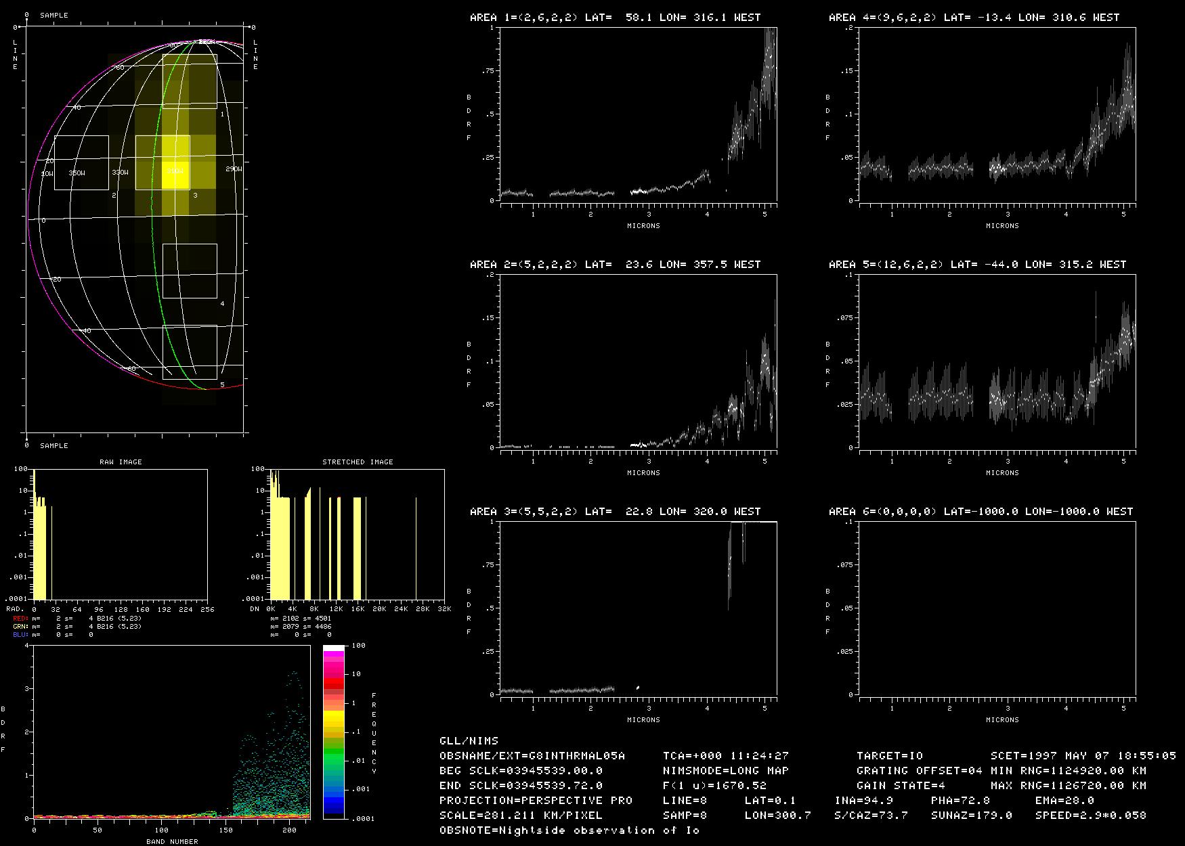Select the Area 2 box containing the 350W label

(x=81, y=162)
